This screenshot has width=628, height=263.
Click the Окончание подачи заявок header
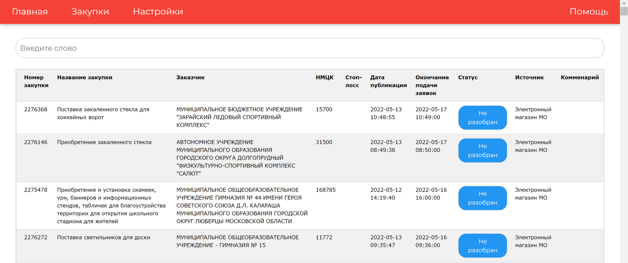pyautogui.click(x=432, y=85)
